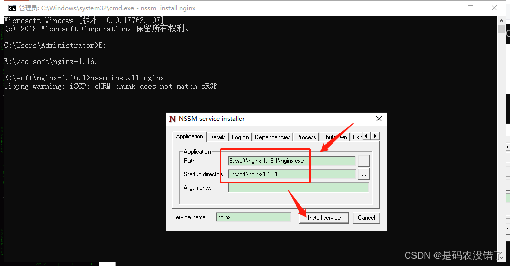The width and height of the screenshot is (510, 266).
Task: Click the 'C:\Users\Administrator>E:' line
Action: [x=55, y=45]
